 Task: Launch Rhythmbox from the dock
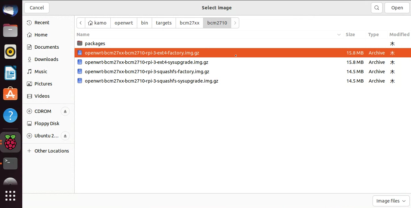coord(10,52)
